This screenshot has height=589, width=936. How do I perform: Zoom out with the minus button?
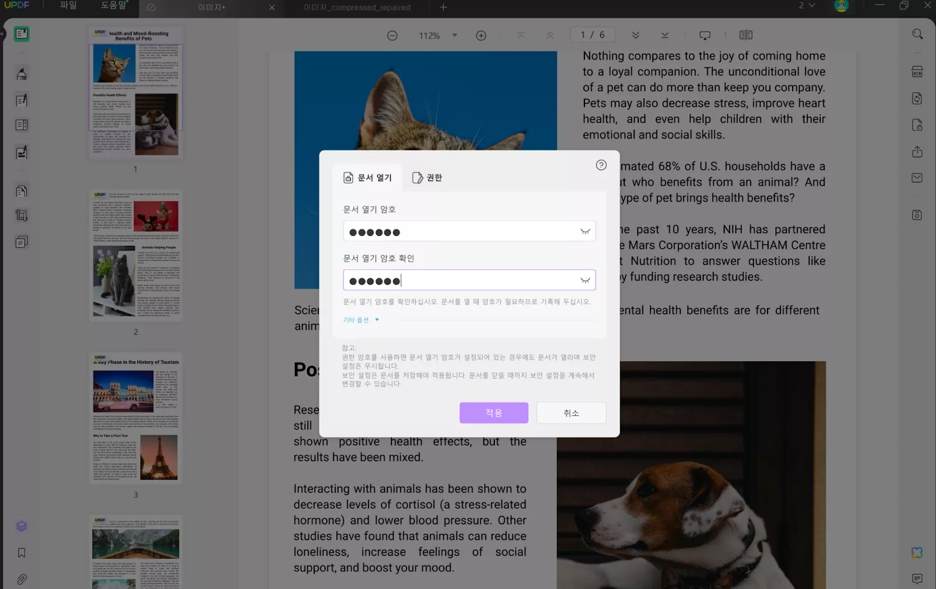pos(393,36)
